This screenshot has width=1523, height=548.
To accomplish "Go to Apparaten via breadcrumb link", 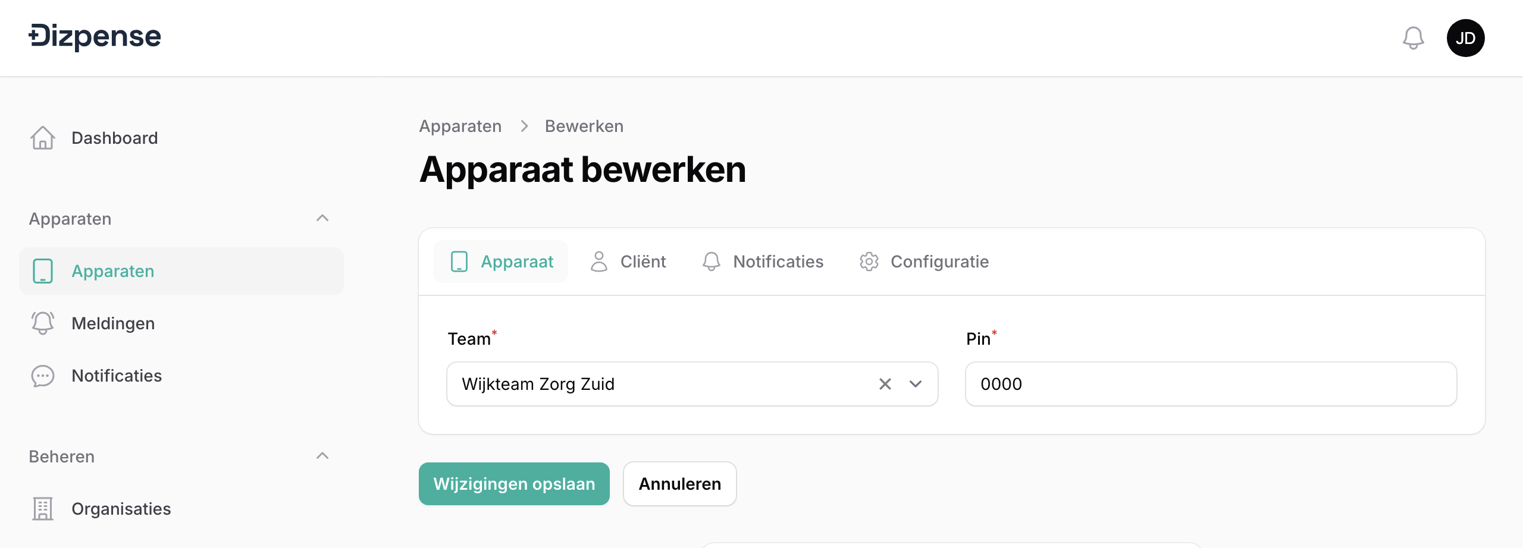I will tap(460, 126).
